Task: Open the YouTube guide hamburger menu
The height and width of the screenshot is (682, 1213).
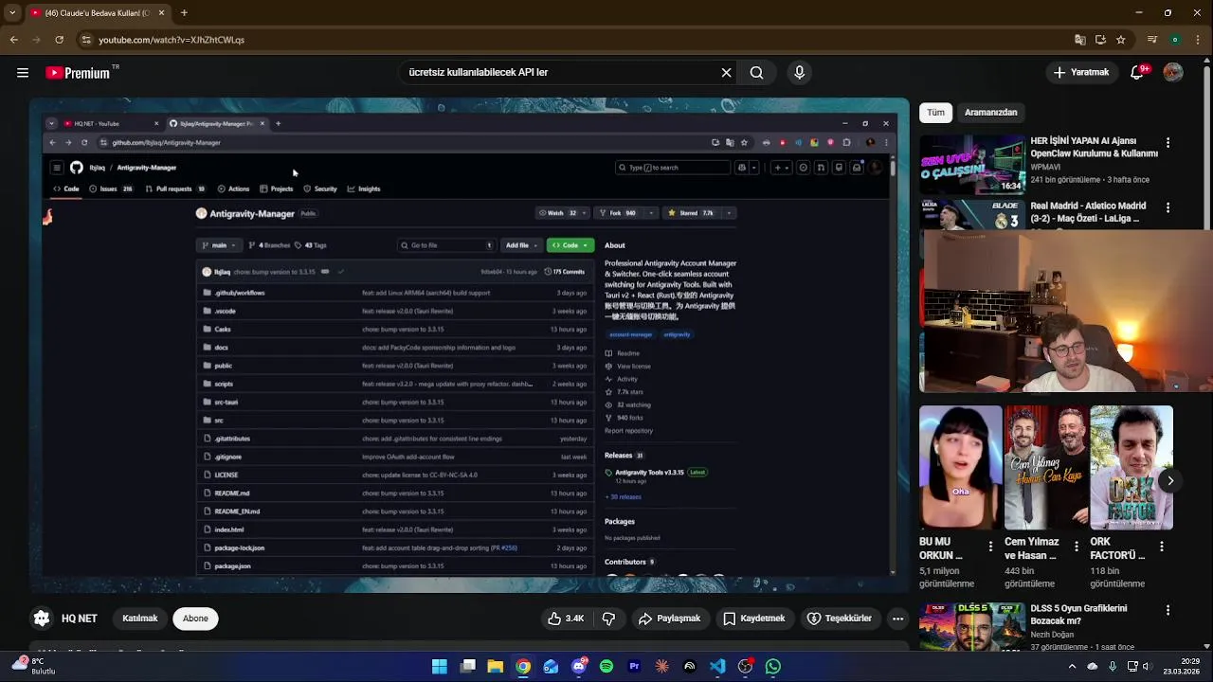Action: [23, 73]
